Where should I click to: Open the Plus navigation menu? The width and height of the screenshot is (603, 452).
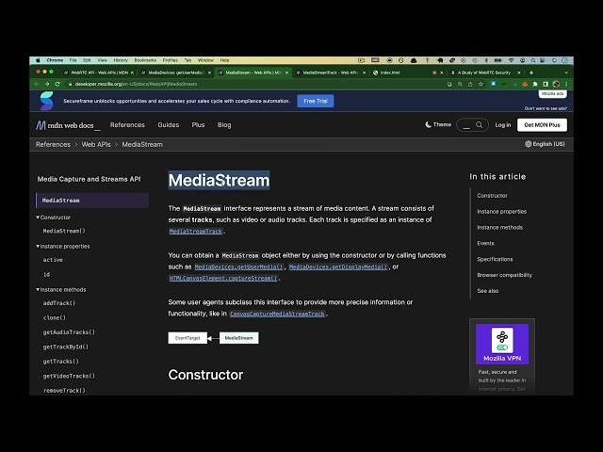pos(198,125)
